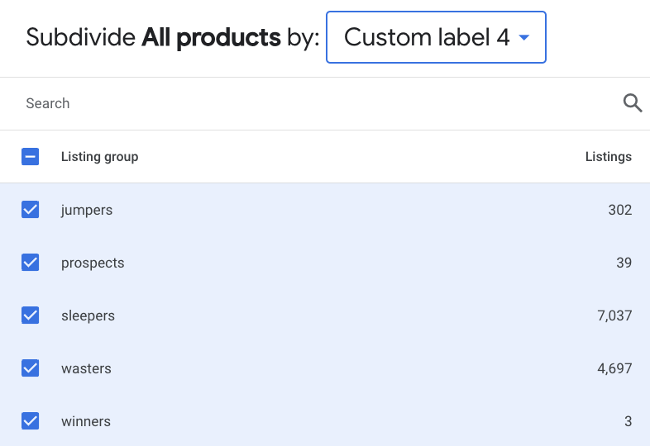Screen dimensions: 650x446
Task: Toggle the select-all checkbox in the header
Action: tap(31, 157)
